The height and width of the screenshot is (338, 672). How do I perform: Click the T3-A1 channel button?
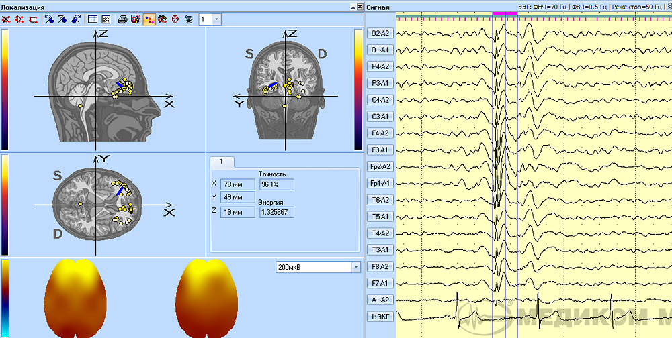(380, 250)
